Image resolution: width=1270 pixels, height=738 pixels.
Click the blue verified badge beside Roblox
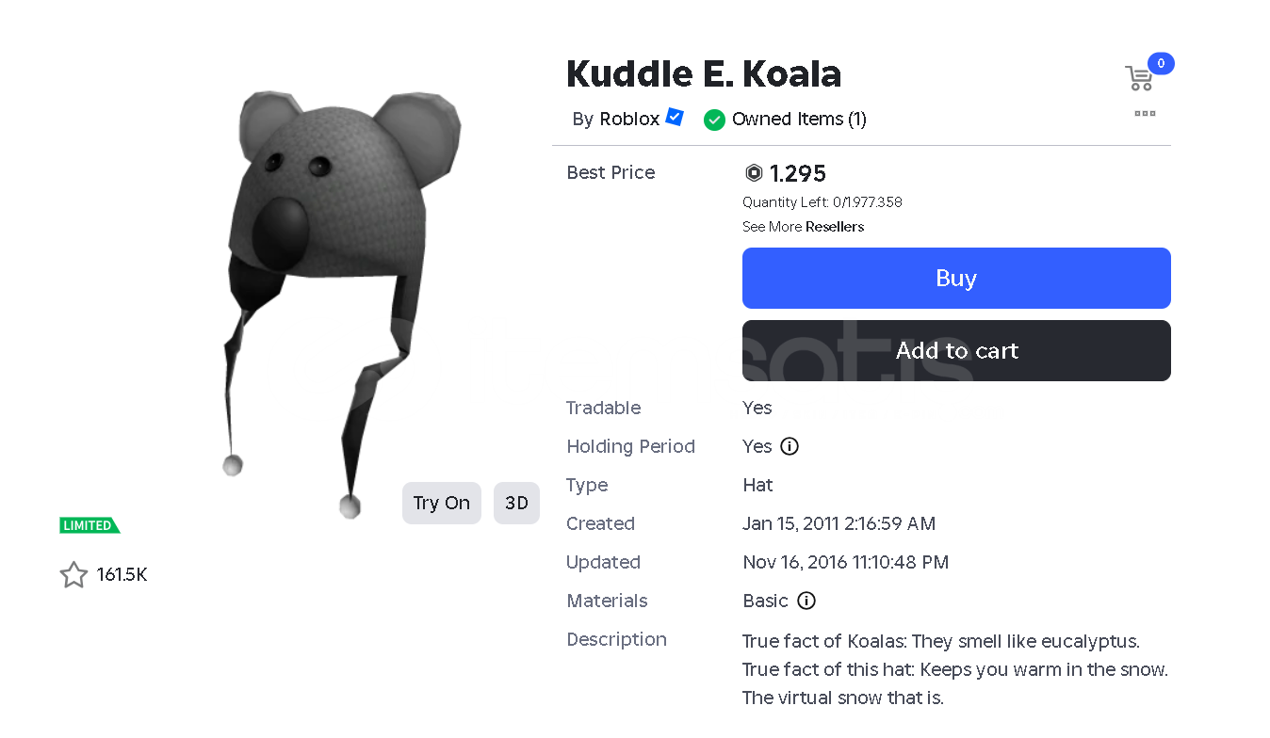pyautogui.click(x=675, y=118)
